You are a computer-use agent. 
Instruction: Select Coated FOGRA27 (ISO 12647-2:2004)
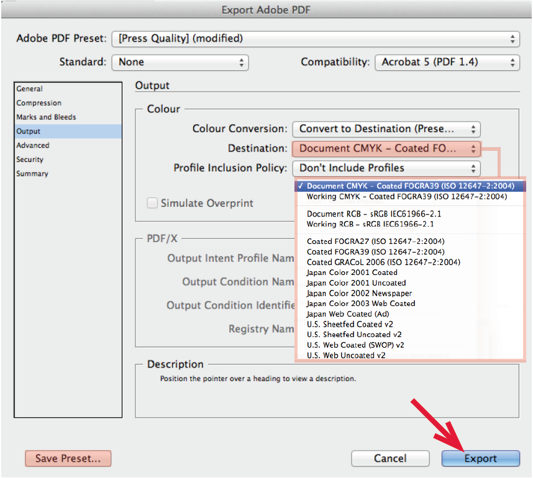point(410,241)
